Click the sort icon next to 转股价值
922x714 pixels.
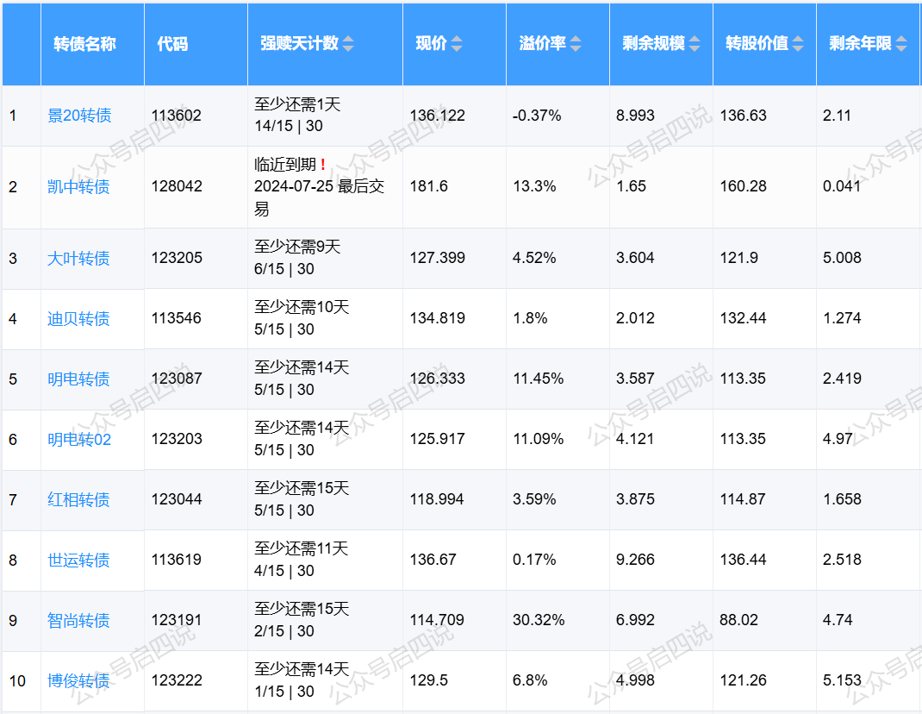pyautogui.click(x=798, y=44)
